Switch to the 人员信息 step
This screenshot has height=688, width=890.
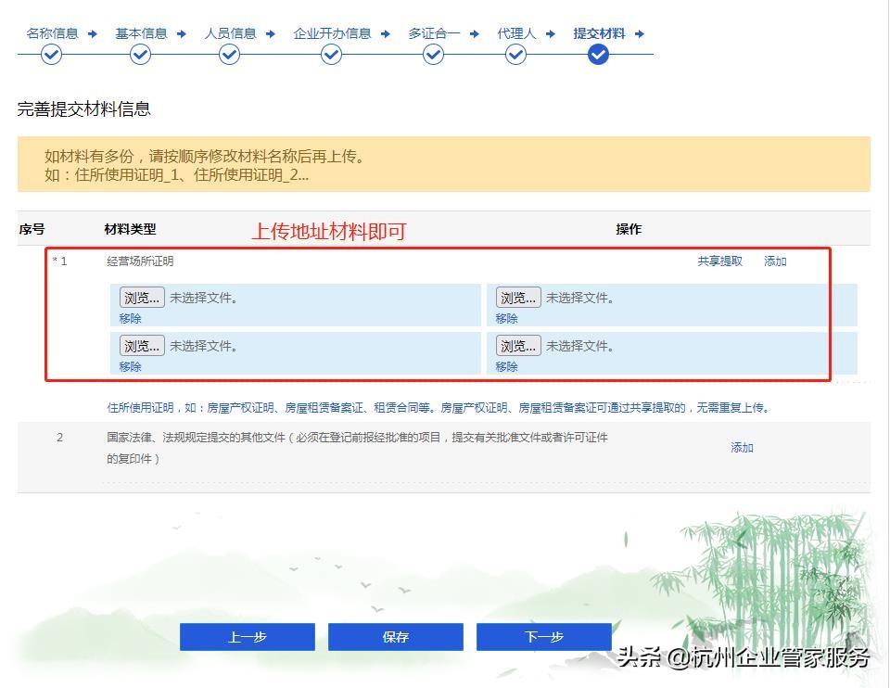pos(231,33)
